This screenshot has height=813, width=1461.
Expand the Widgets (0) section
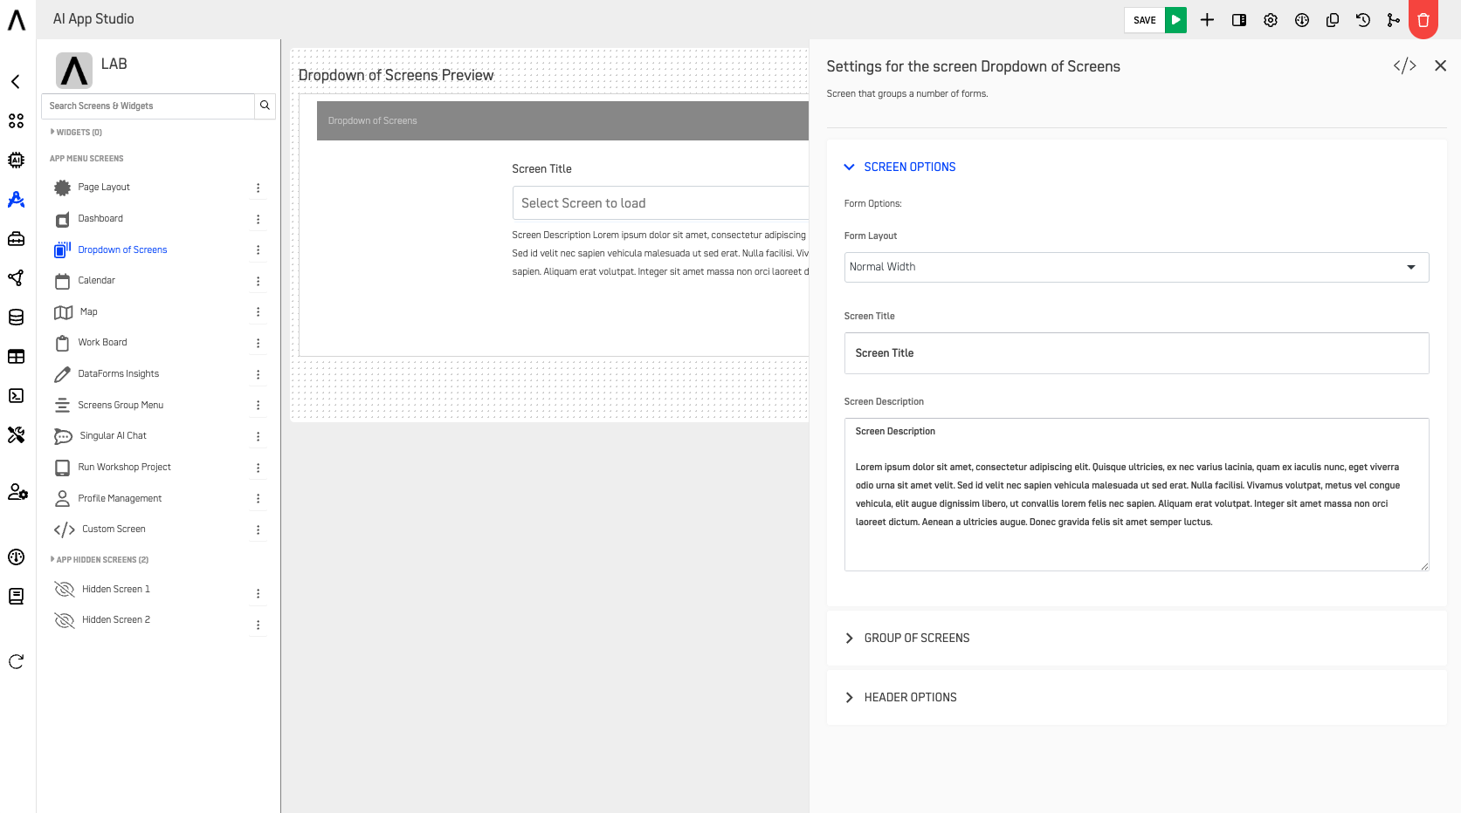(x=76, y=133)
